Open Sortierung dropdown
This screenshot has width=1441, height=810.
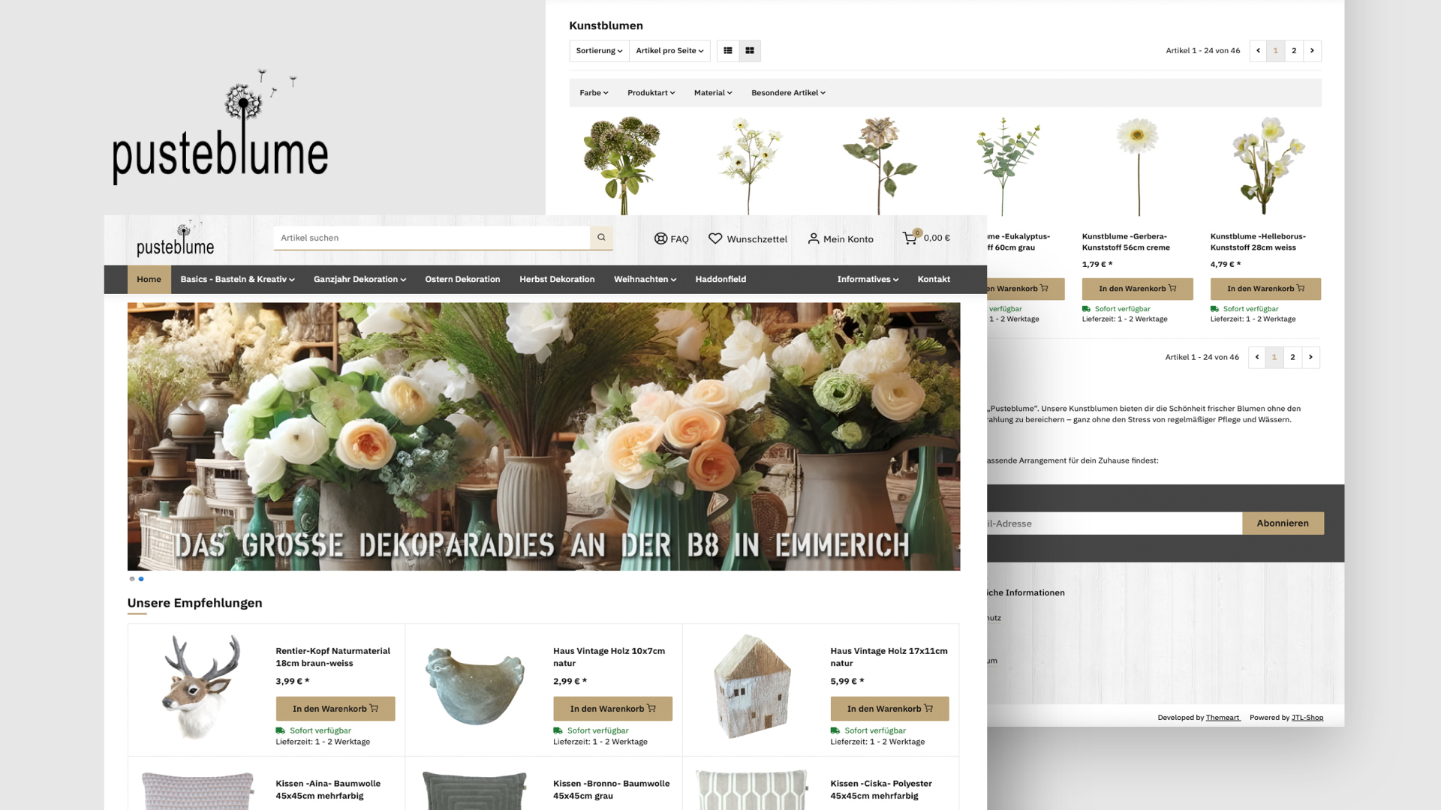click(599, 51)
